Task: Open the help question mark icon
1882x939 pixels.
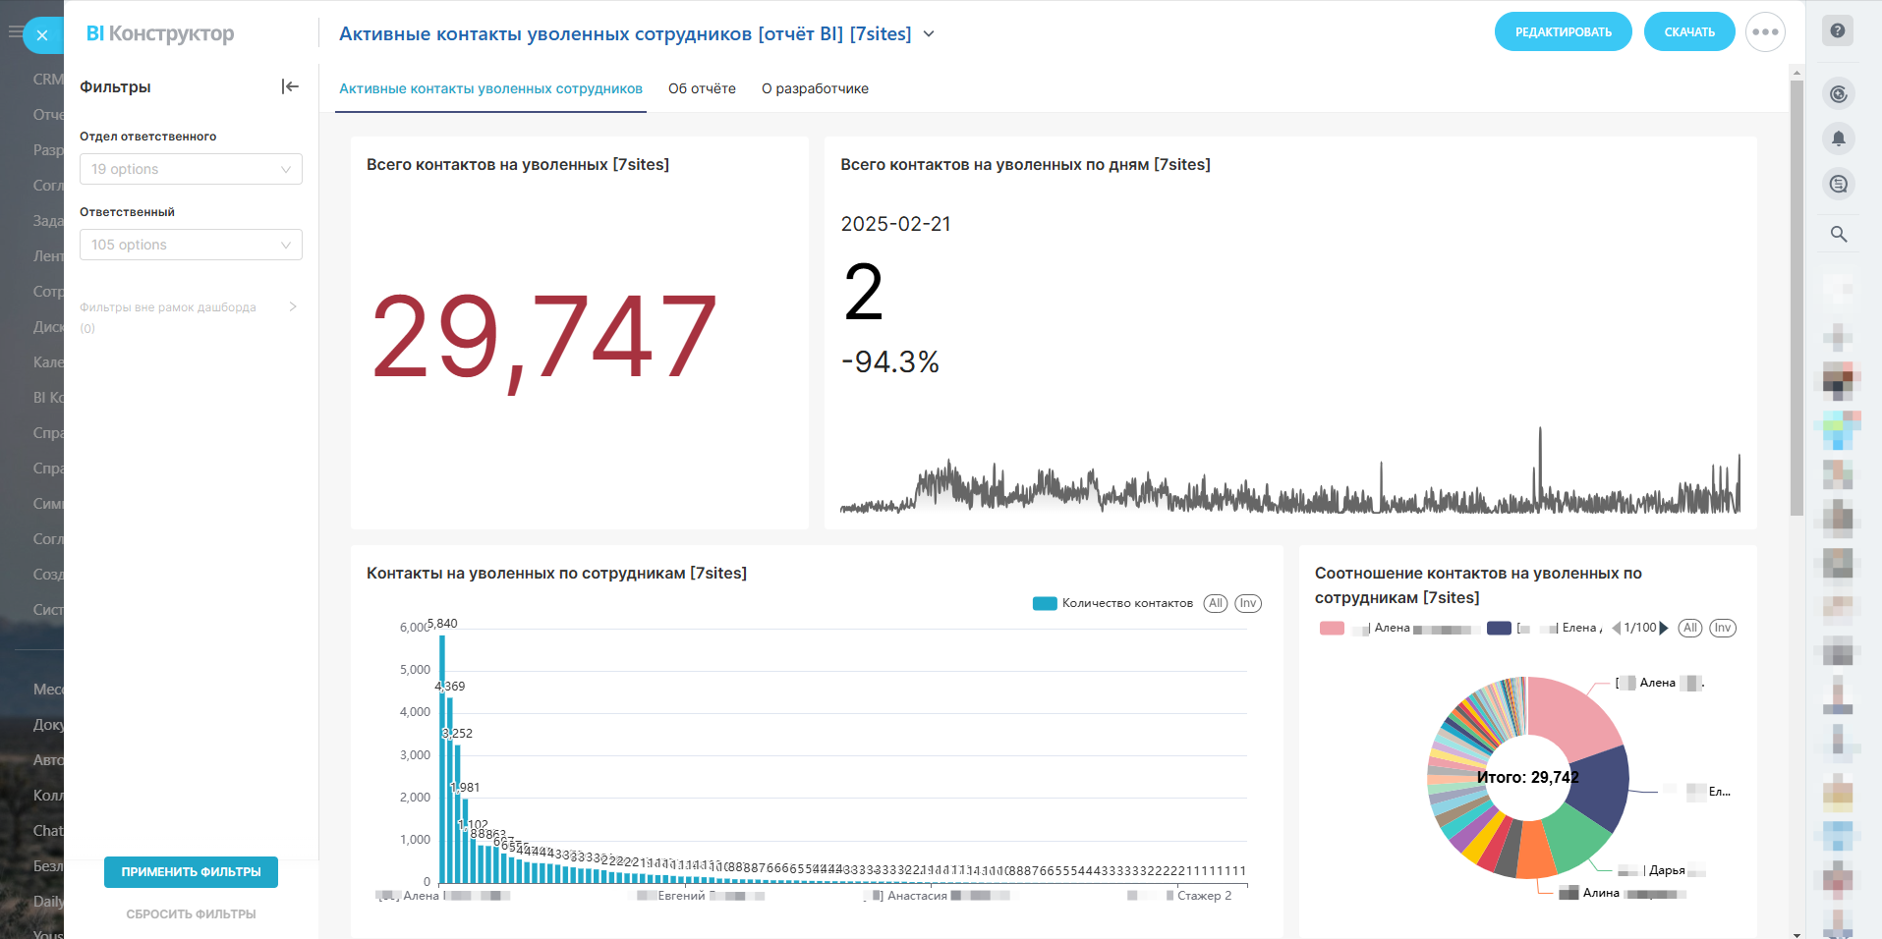Action: [1838, 30]
